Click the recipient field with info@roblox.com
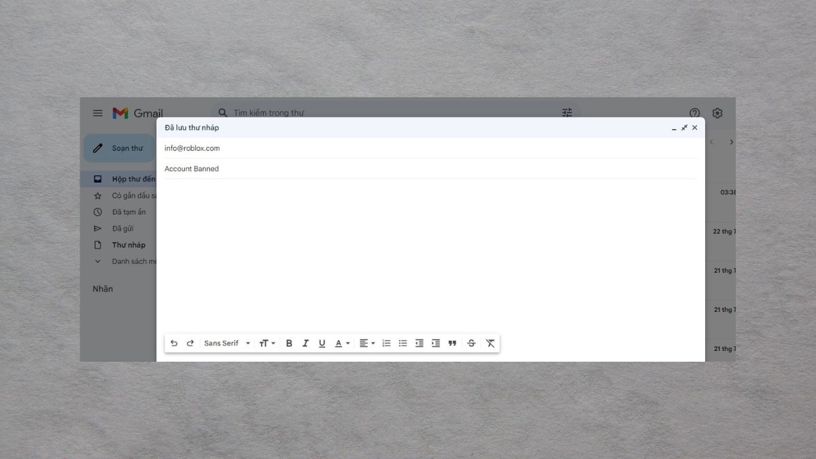The height and width of the screenshot is (459, 816). point(430,148)
